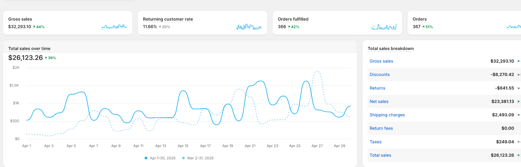The image size is (521, 167).
Task: Open the Return fees breakdown link
Action: point(381,128)
